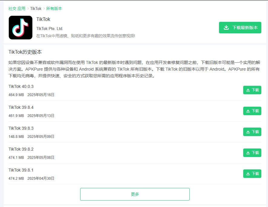
Task: Click the app description under TikTok Pte. Ltd.
Action: click(86, 36)
